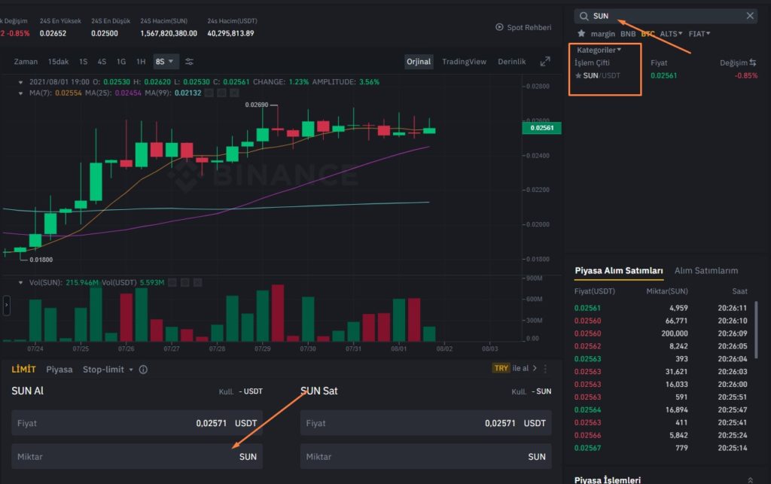Open chart indicator settings icon

point(189,62)
